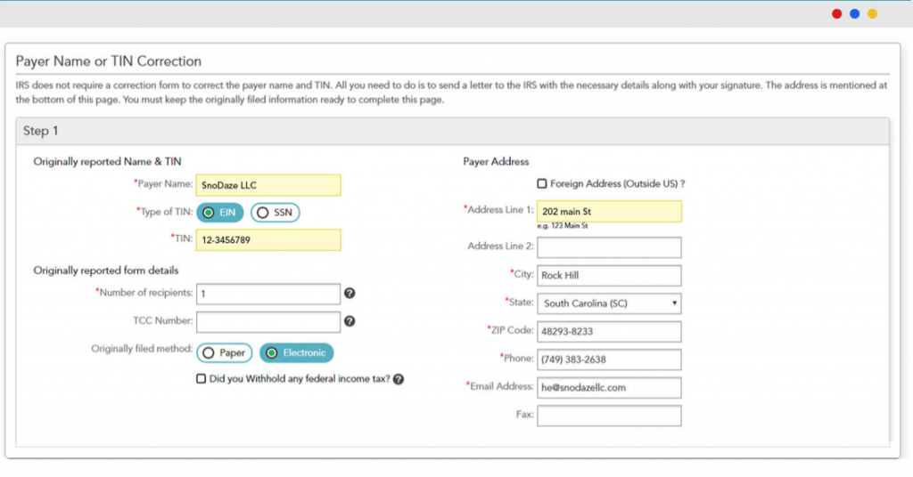Click the help icon beside TCC Number
Image resolution: width=913 pixels, height=477 pixels.
pos(350,321)
